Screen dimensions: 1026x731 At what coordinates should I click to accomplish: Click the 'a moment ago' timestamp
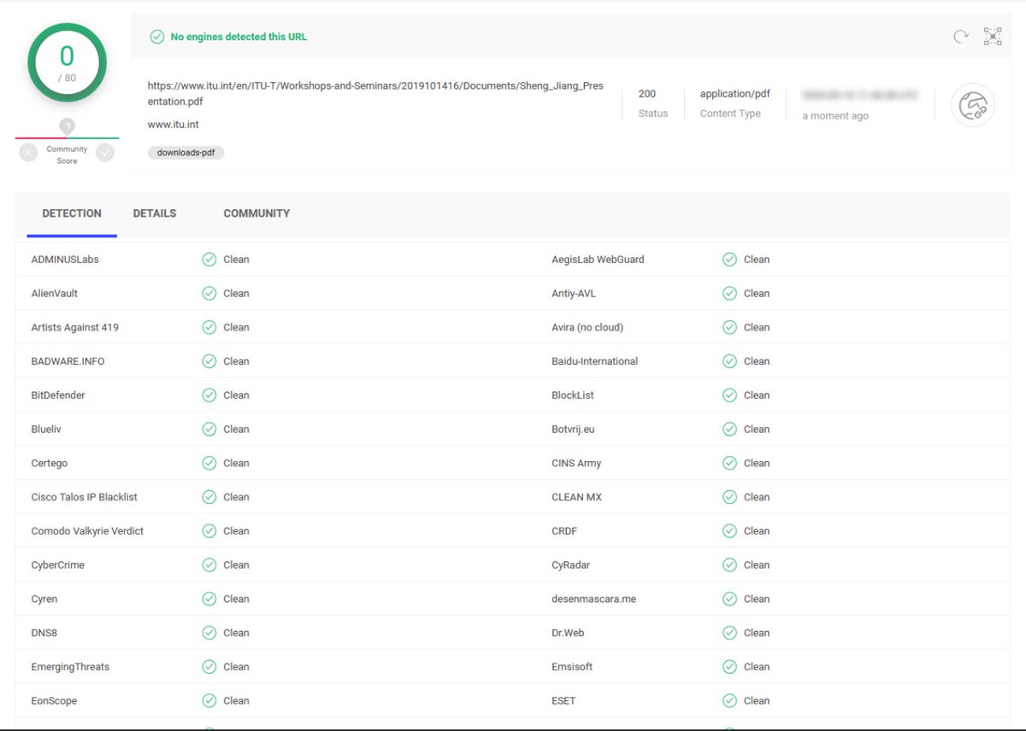[x=835, y=116]
